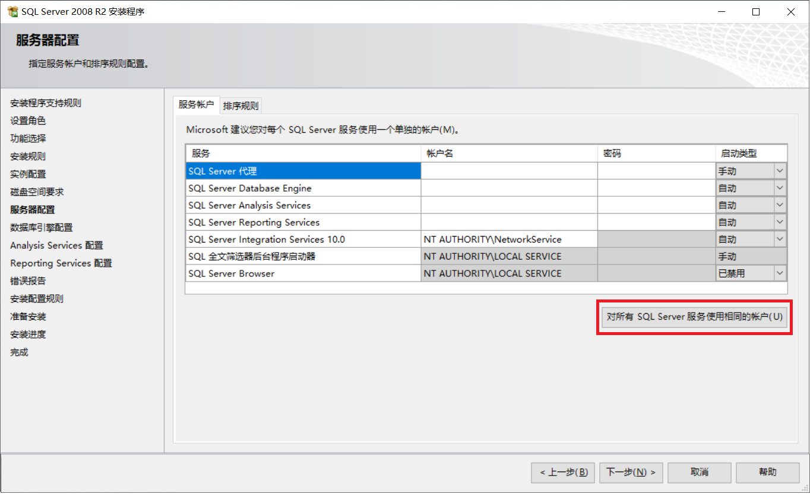Open startup type dropdown for SQL Server Browser
This screenshot has height=494, width=810.
click(x=780, y=273)
